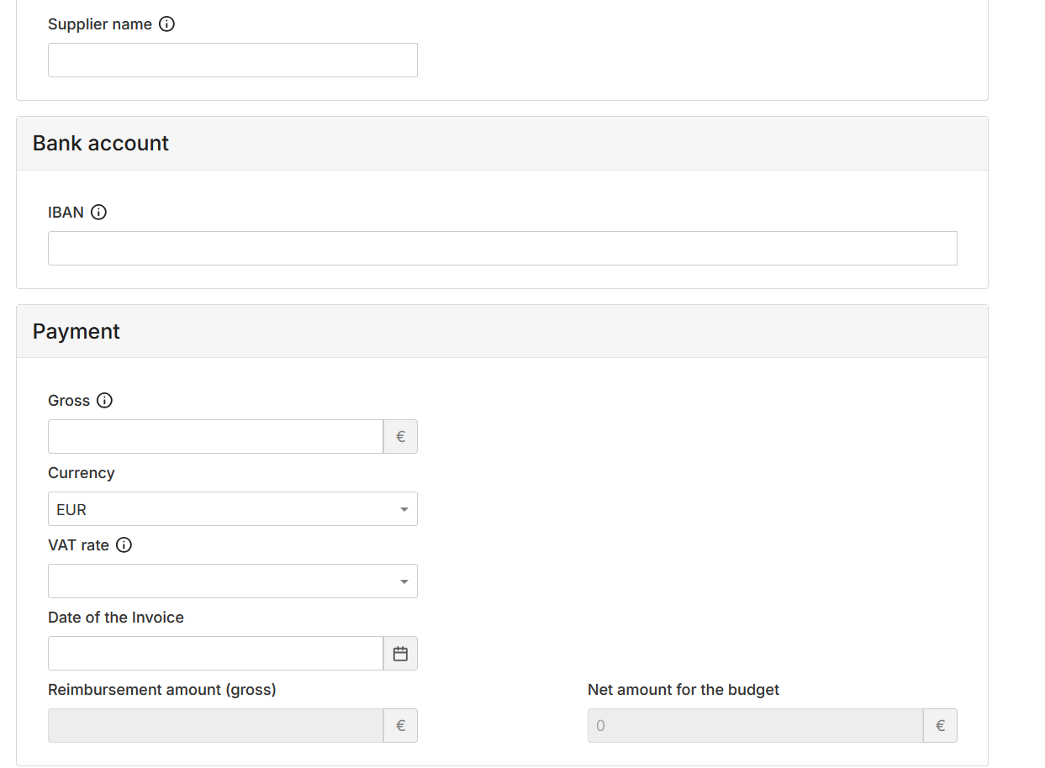Click the Reimbursement amount (gross) label
This screenshot has height=768, width=1045.
coord(162,690)
